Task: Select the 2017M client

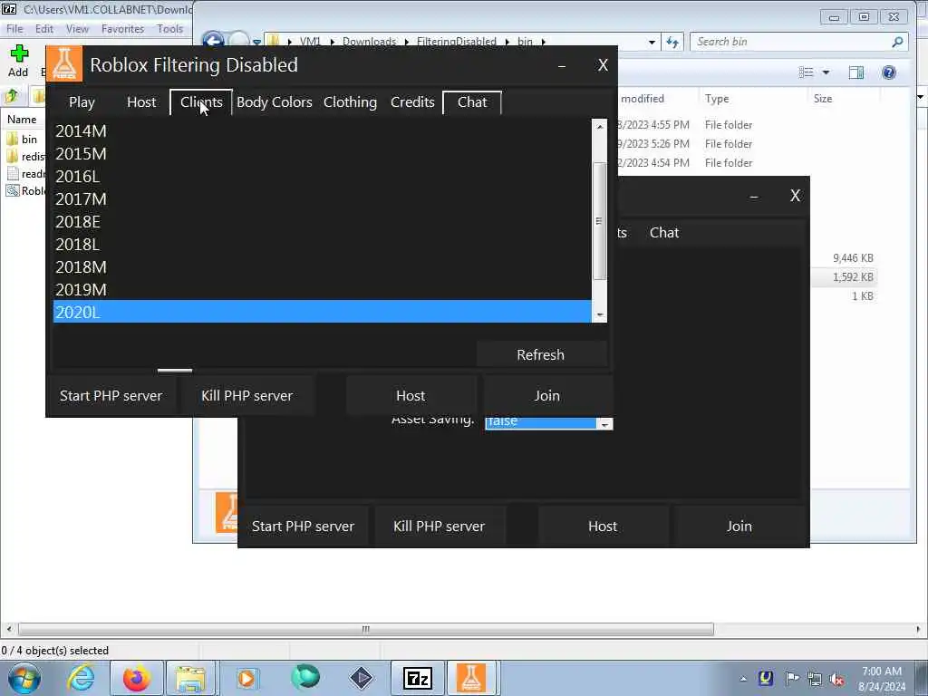Action: [x=322, y=198]
